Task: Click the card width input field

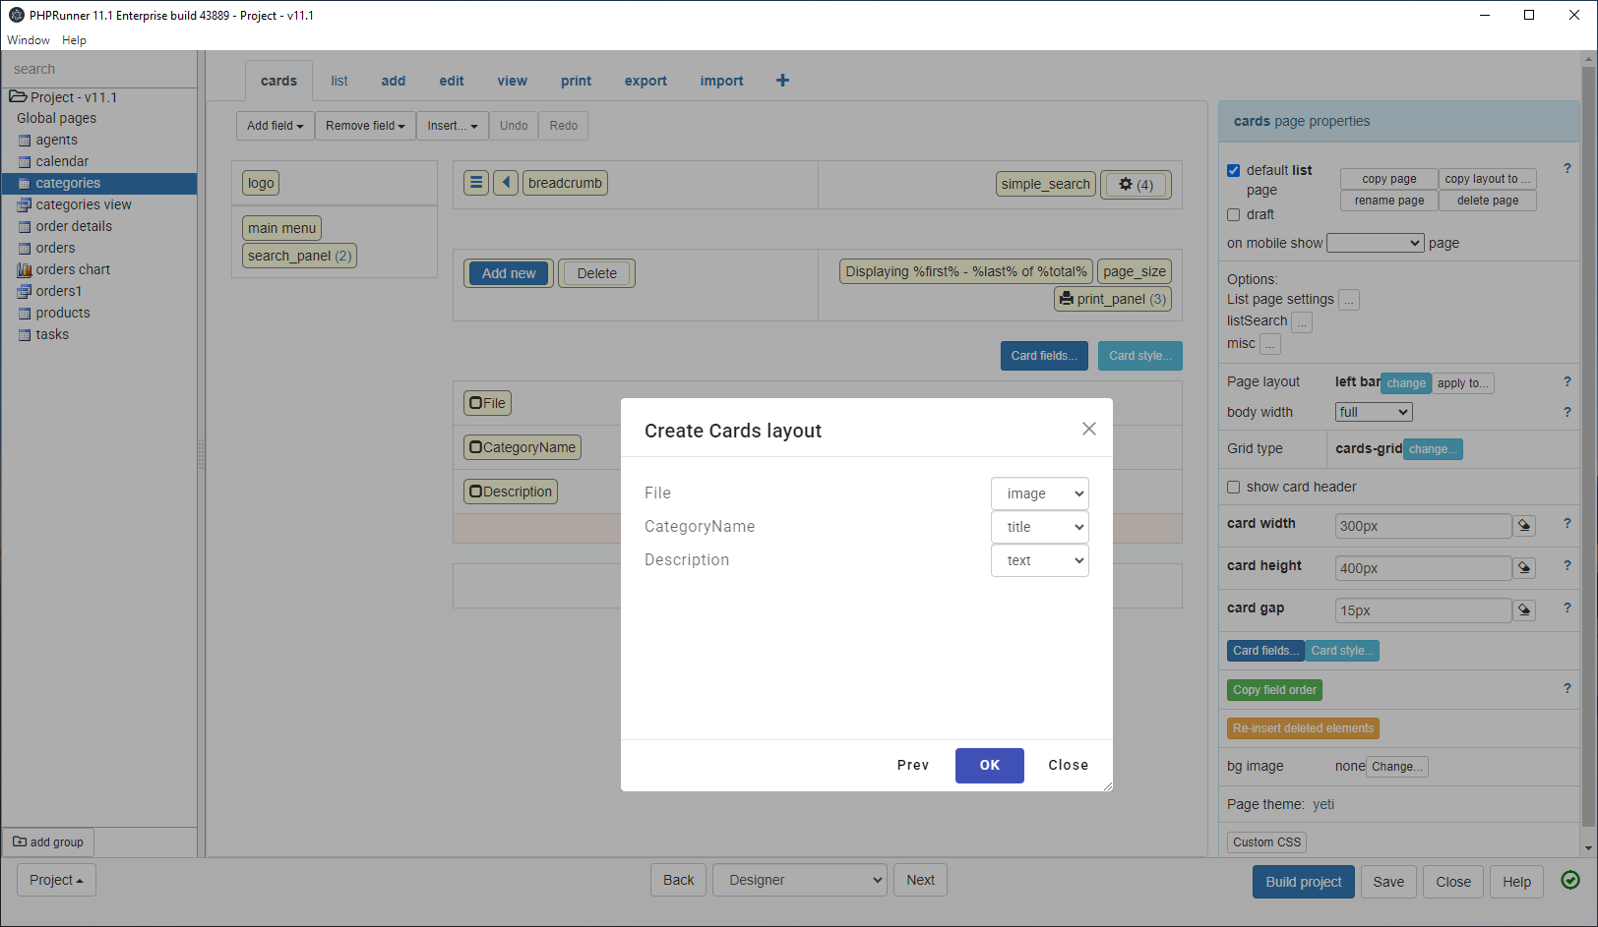Action: click(x=1422, y=526)
